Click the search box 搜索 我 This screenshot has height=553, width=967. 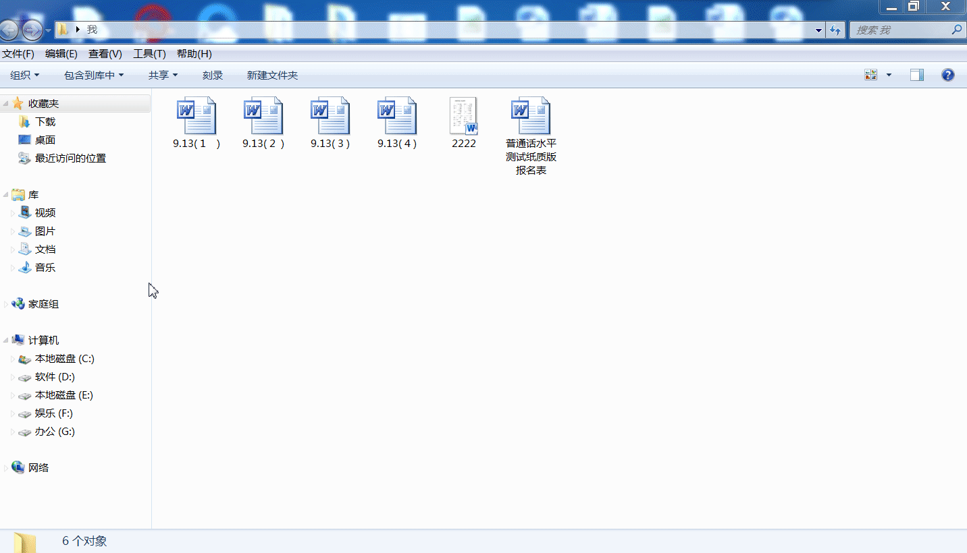pos(899,30)
